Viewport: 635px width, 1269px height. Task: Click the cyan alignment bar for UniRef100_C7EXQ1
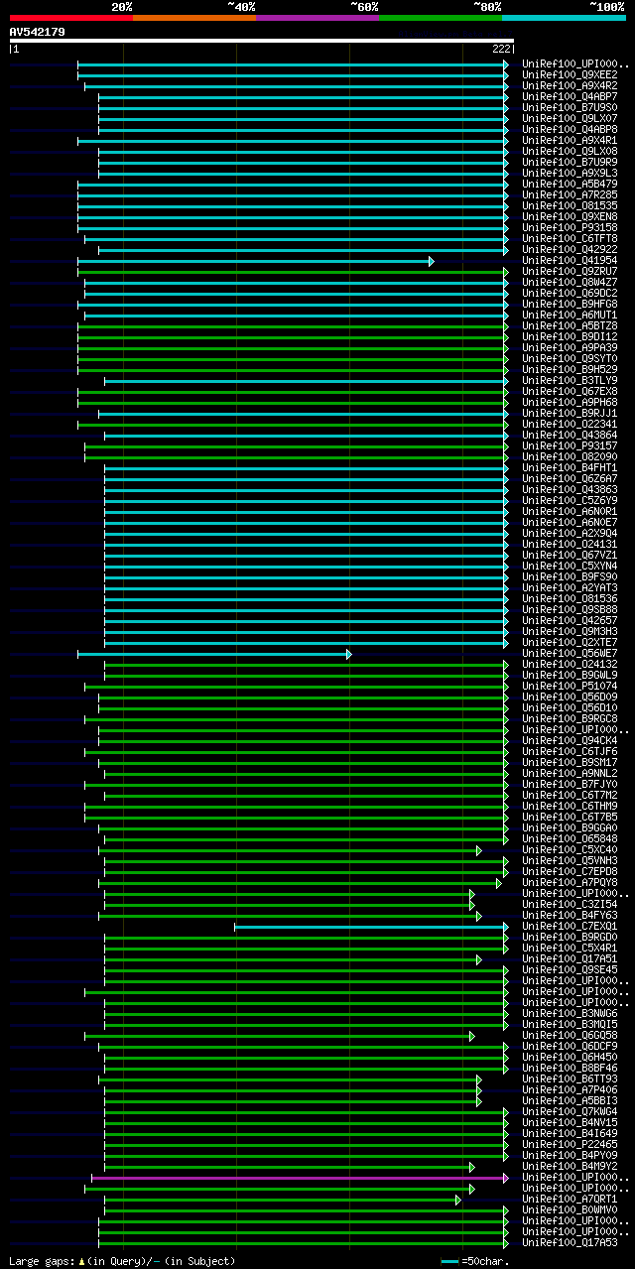(x=371, y=927)
